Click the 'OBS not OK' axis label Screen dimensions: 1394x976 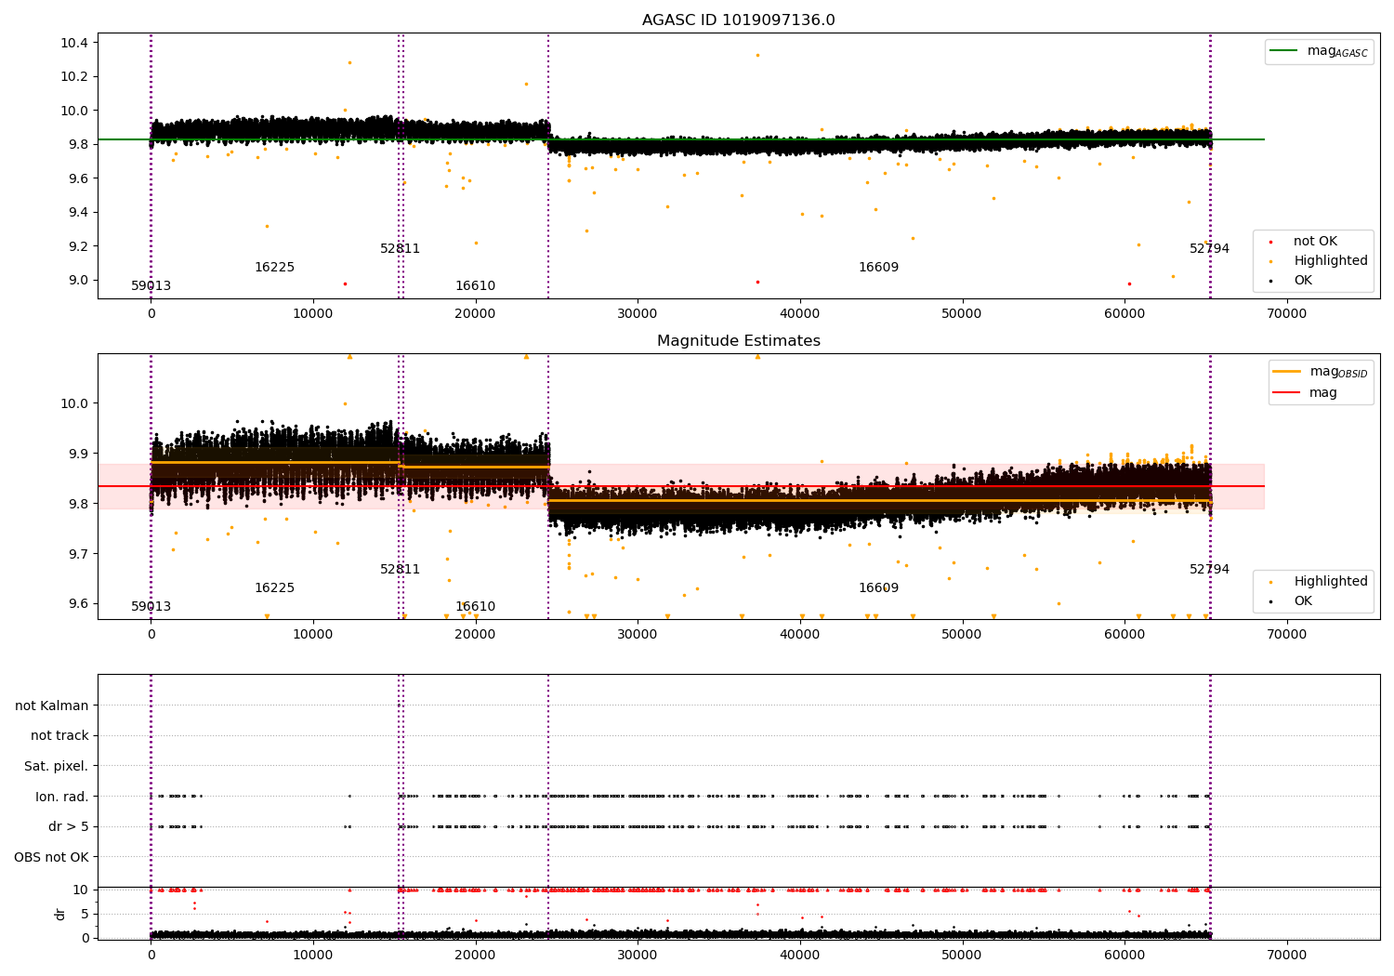coord(51,857)
